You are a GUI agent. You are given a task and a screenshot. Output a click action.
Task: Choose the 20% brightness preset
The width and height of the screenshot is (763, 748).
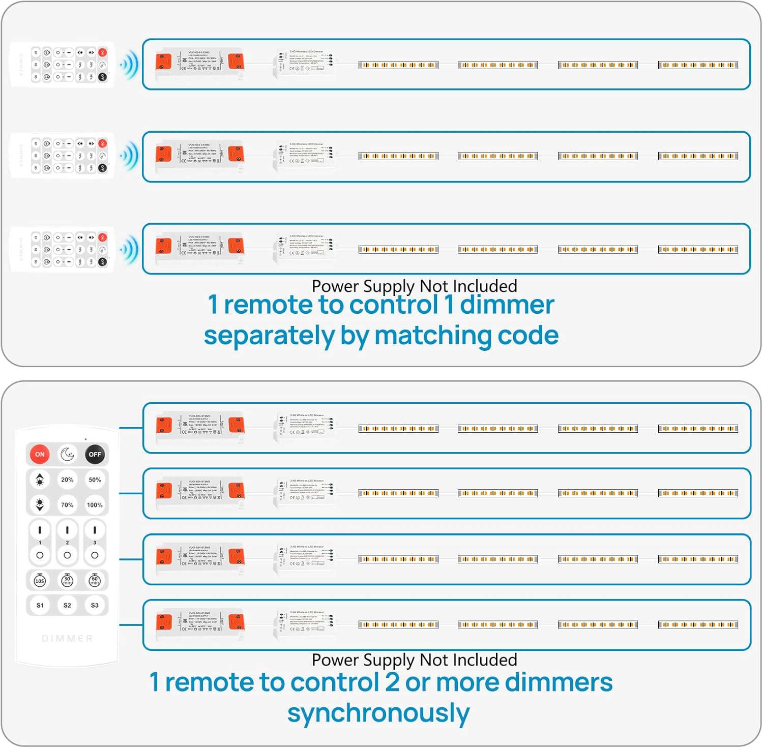[67, 480]
